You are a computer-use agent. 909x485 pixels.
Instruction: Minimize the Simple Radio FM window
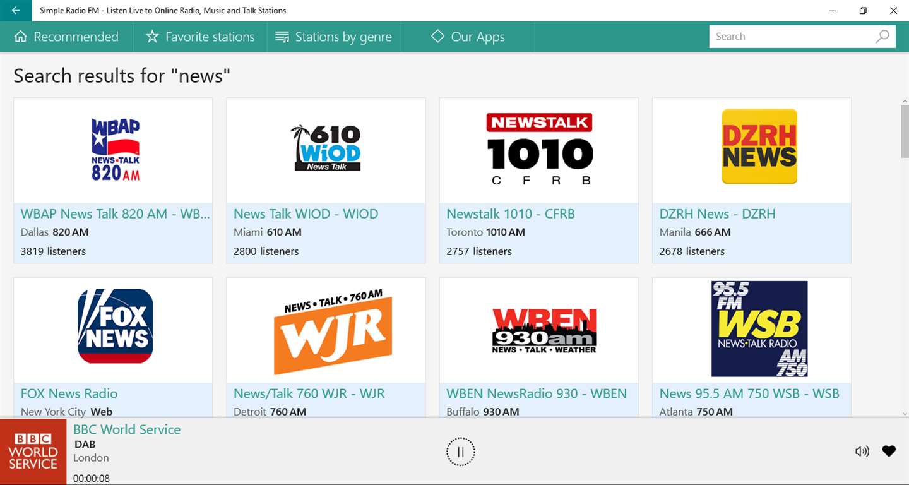[x=833, y=11]
